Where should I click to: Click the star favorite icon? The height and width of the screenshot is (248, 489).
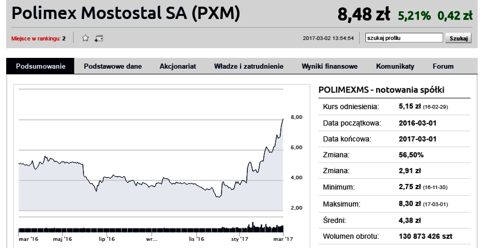(x=85, y=38)
